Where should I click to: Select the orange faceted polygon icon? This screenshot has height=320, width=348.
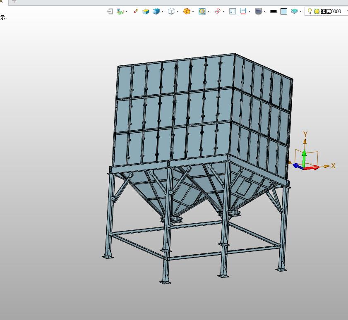coord(187,12)
